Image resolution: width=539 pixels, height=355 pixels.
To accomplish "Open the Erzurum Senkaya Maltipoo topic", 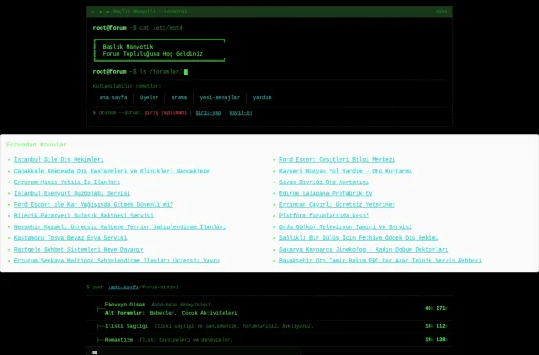I will tap(117, 261).
